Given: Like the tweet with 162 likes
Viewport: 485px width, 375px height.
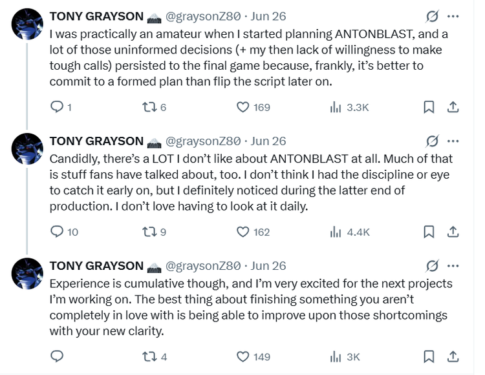Looking at the screenshot, I should click(243, 231).
